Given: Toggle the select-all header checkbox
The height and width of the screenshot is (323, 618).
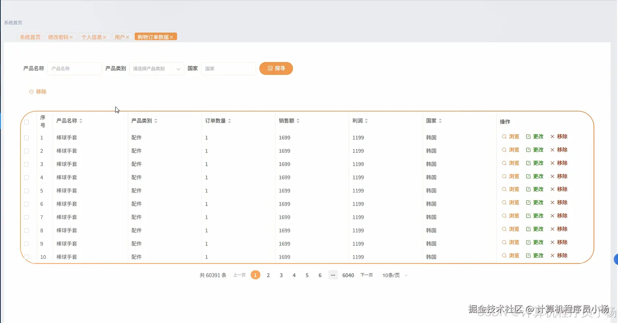Looking at the screenshot, I should (x=26, y=122).
